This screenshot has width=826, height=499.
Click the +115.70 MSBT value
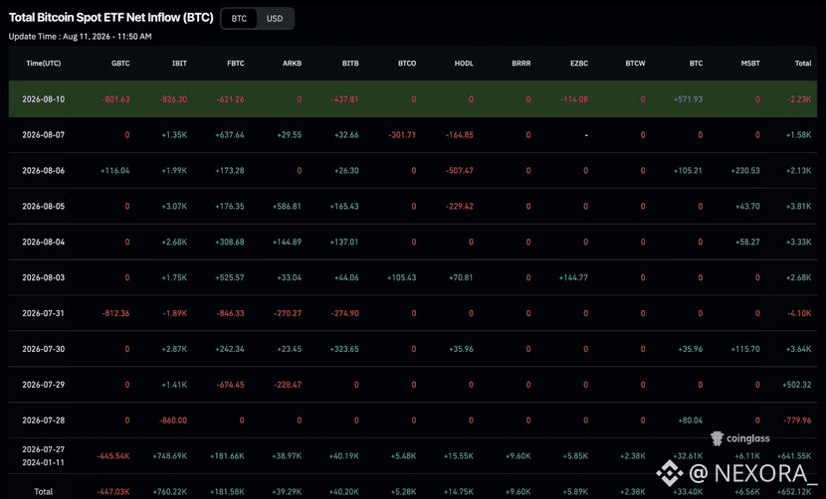coord(745,349)
